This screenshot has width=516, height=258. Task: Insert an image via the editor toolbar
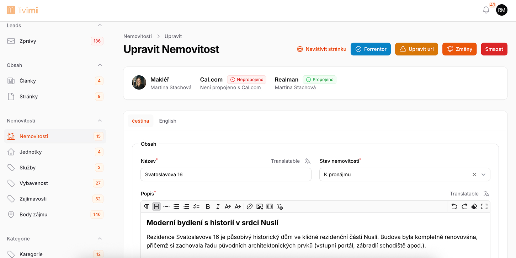pos(260,206)
